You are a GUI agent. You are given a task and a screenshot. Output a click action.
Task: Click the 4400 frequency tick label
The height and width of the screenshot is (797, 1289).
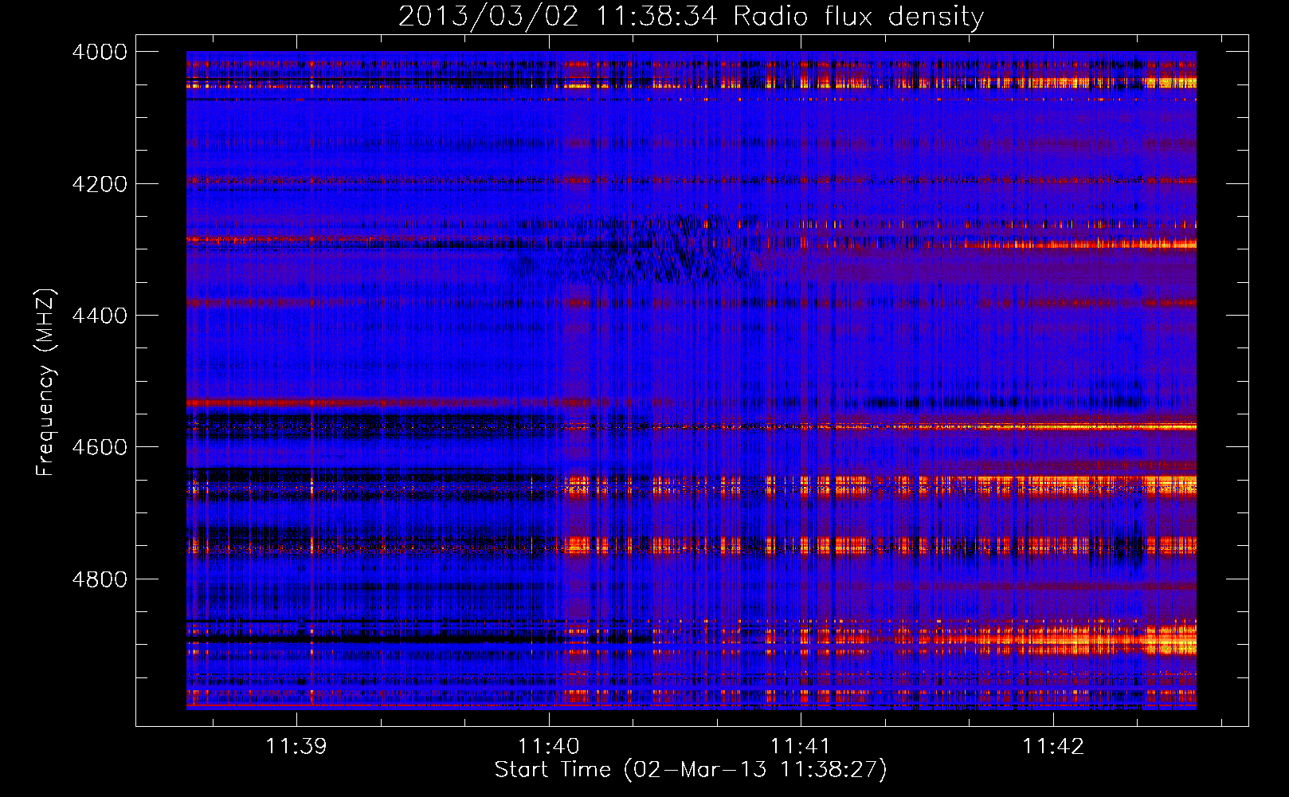click(x=100, y=316)
